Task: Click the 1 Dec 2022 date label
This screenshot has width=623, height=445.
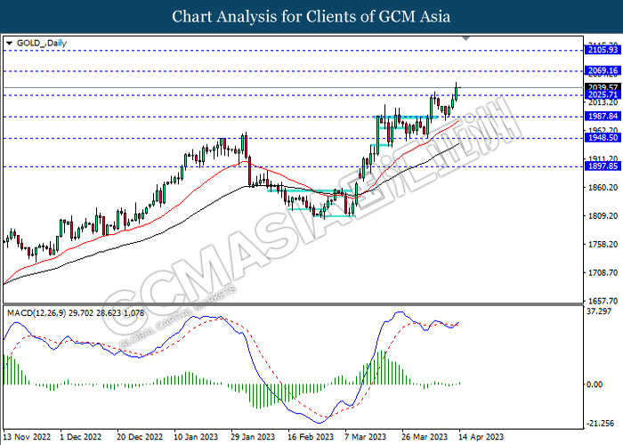Action: tap(81, 437)
